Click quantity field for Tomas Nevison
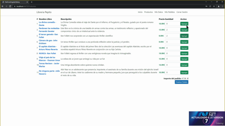This screenshot has height=126, width=225. point(173,65)
